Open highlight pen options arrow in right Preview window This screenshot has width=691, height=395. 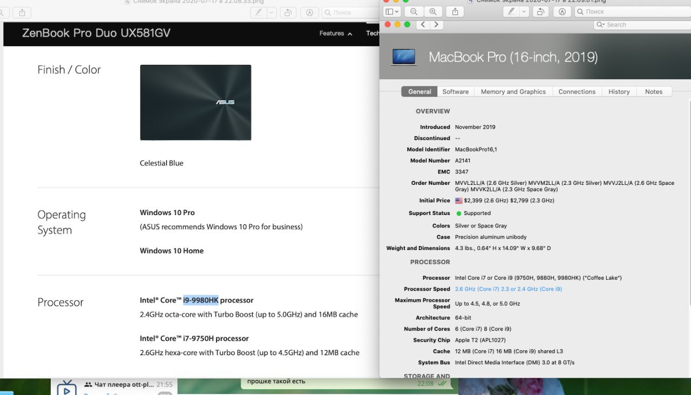tap(523, 11)
